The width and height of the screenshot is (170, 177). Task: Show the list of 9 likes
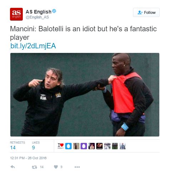(36, 146)
